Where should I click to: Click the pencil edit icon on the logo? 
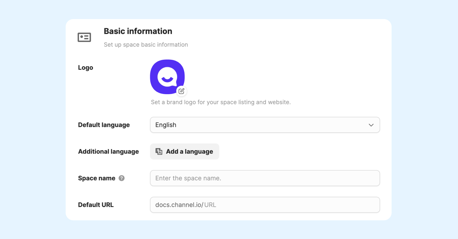pos(181,91)
